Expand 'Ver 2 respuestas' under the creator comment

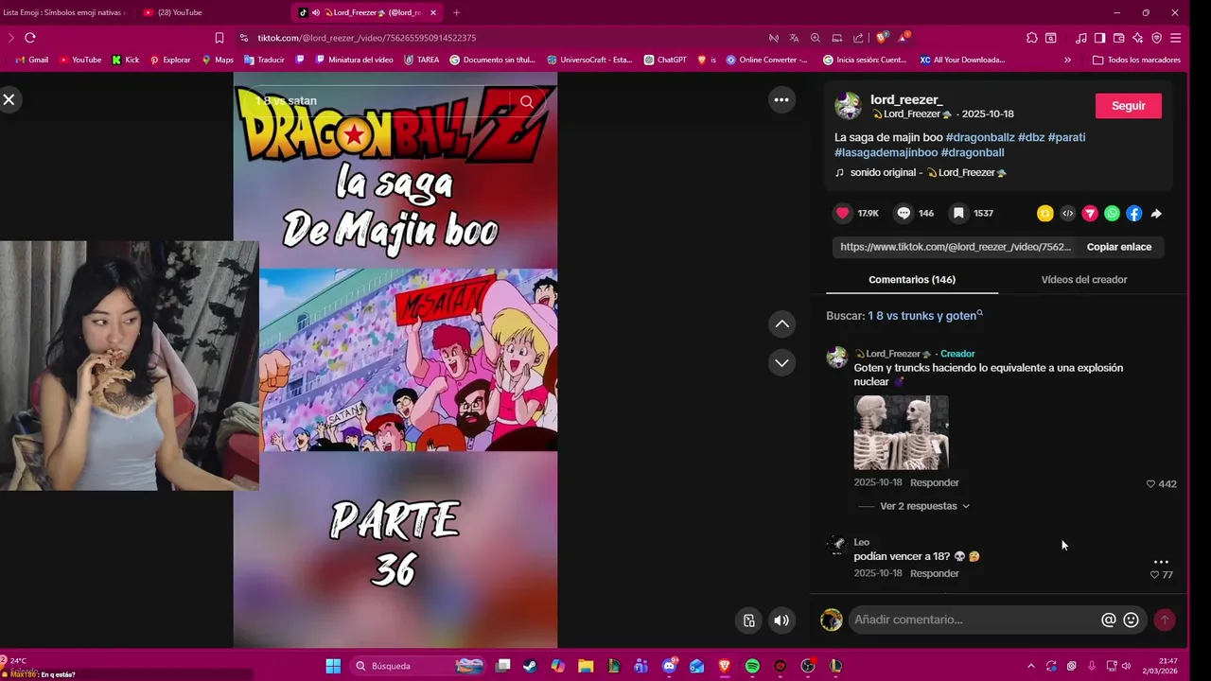tap(924, 506)
